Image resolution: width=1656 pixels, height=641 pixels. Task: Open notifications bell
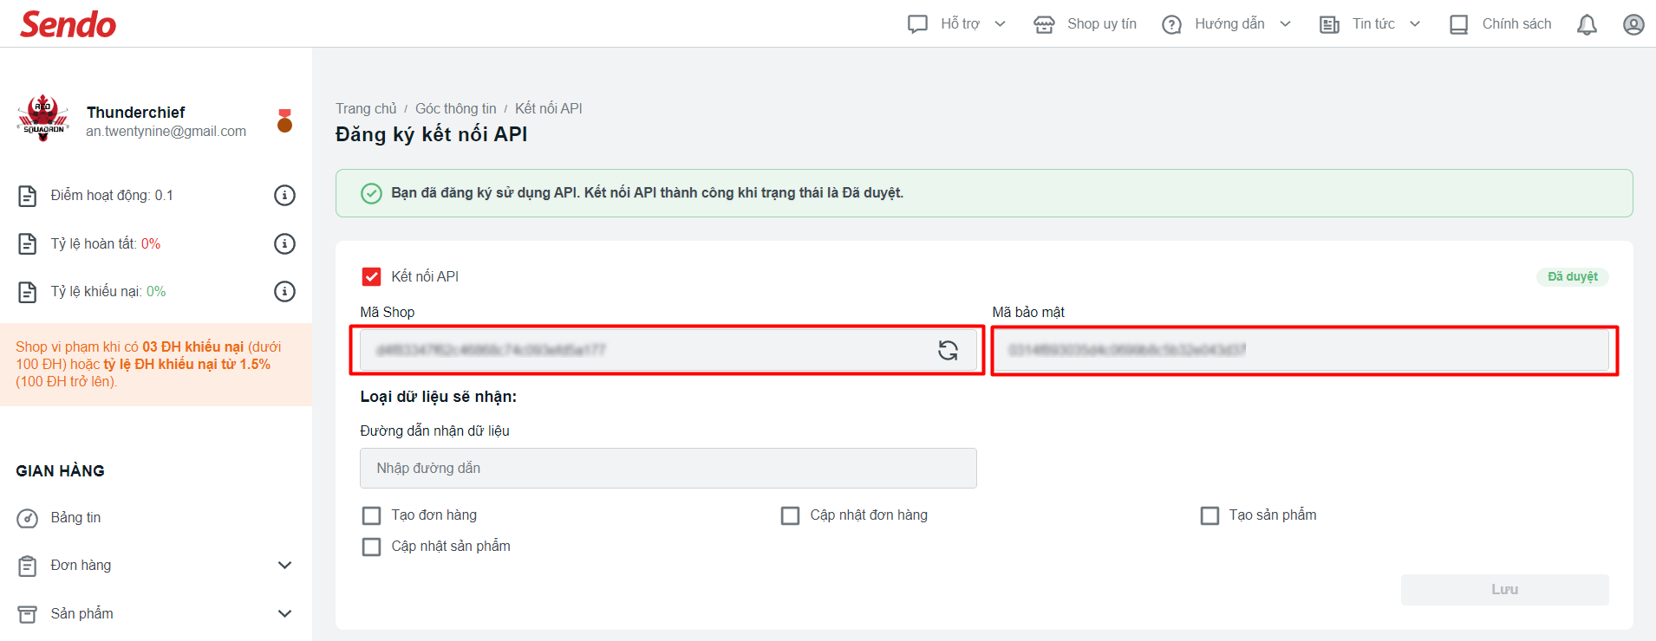coord(1587,24)
